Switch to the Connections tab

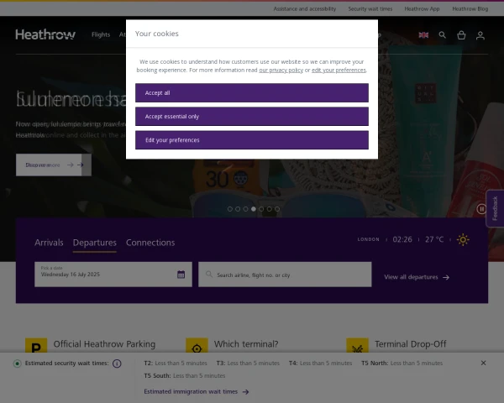(x=150, y=243)
